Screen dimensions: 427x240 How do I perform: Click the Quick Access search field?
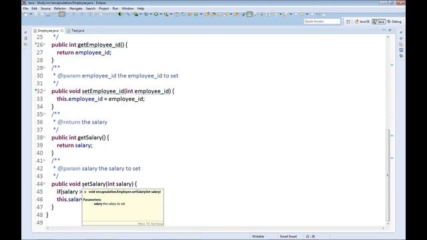322,21
